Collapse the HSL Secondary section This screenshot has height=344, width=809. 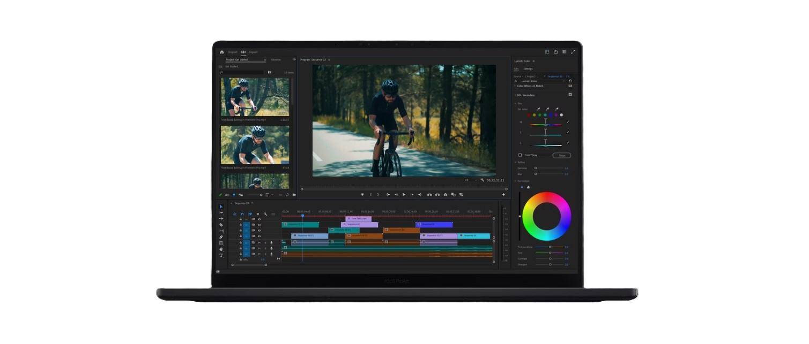coord(515,95)
